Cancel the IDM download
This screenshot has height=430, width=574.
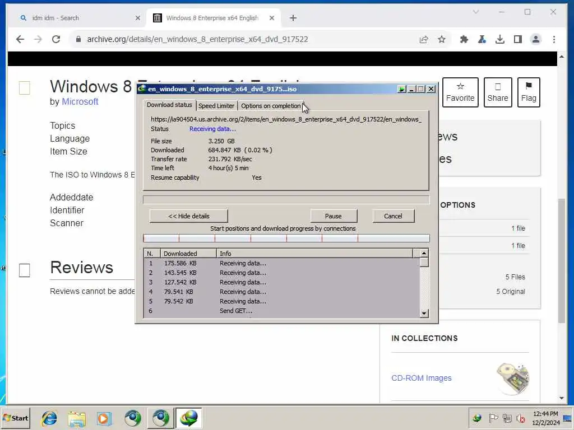click(x=393, y=216)
